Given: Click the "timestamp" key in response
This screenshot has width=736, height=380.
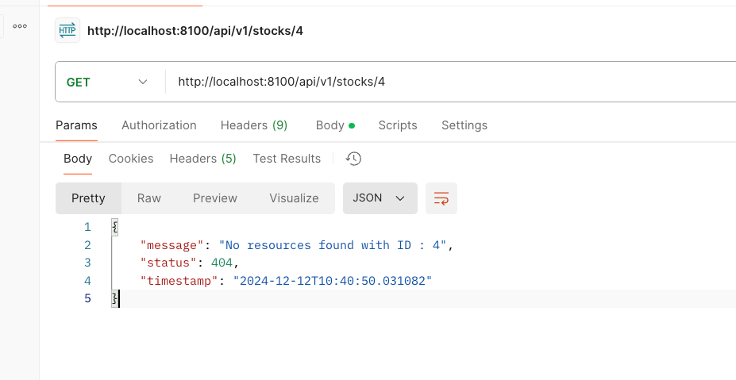Looking at the screenshot, I should coord(179,281).
